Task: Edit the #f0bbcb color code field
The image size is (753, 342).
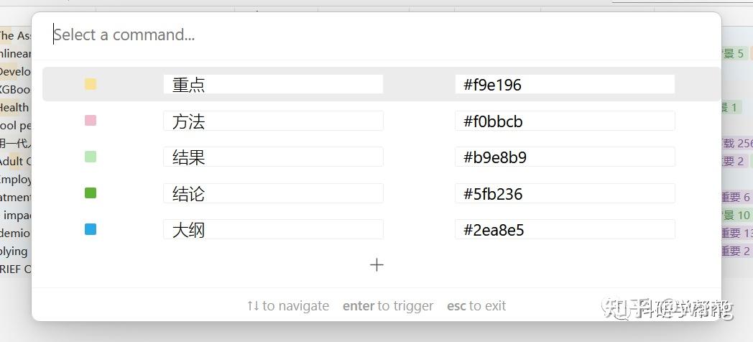Action: [565, 121]
